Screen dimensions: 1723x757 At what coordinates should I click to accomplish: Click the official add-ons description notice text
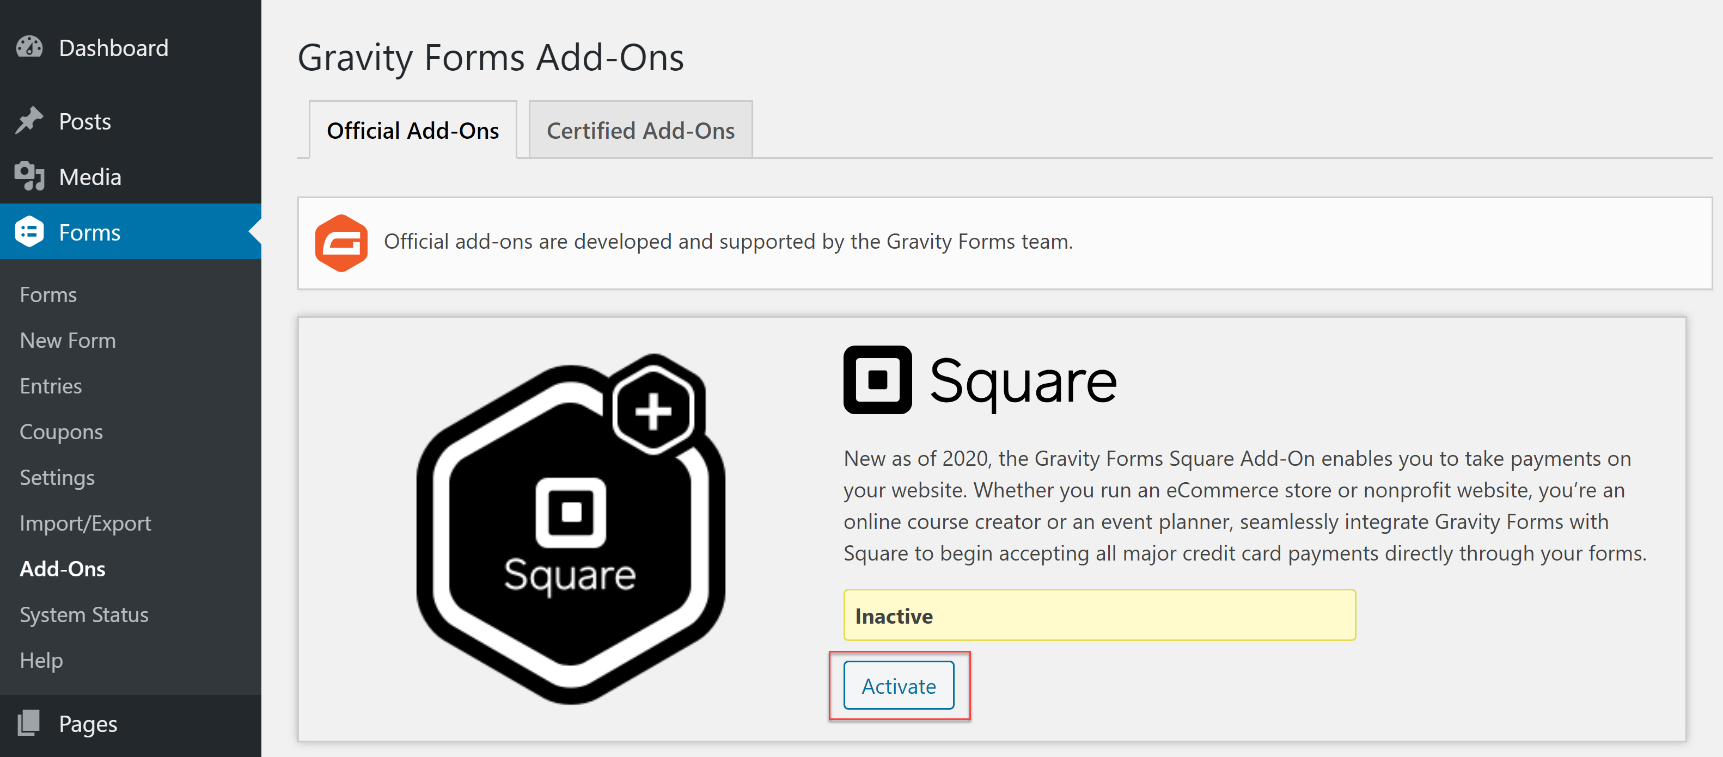(x=728, y=242)
